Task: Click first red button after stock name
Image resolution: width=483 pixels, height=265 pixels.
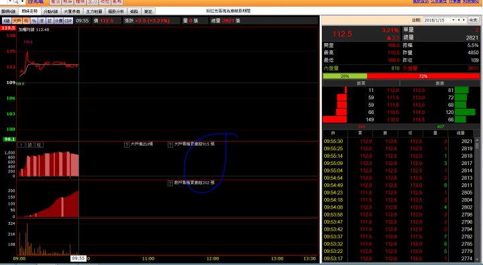Action: [x=56, y=2]
